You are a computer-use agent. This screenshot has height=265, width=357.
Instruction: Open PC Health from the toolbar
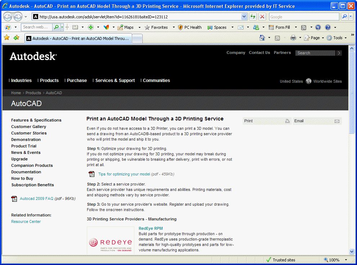[x=190, y=27]
